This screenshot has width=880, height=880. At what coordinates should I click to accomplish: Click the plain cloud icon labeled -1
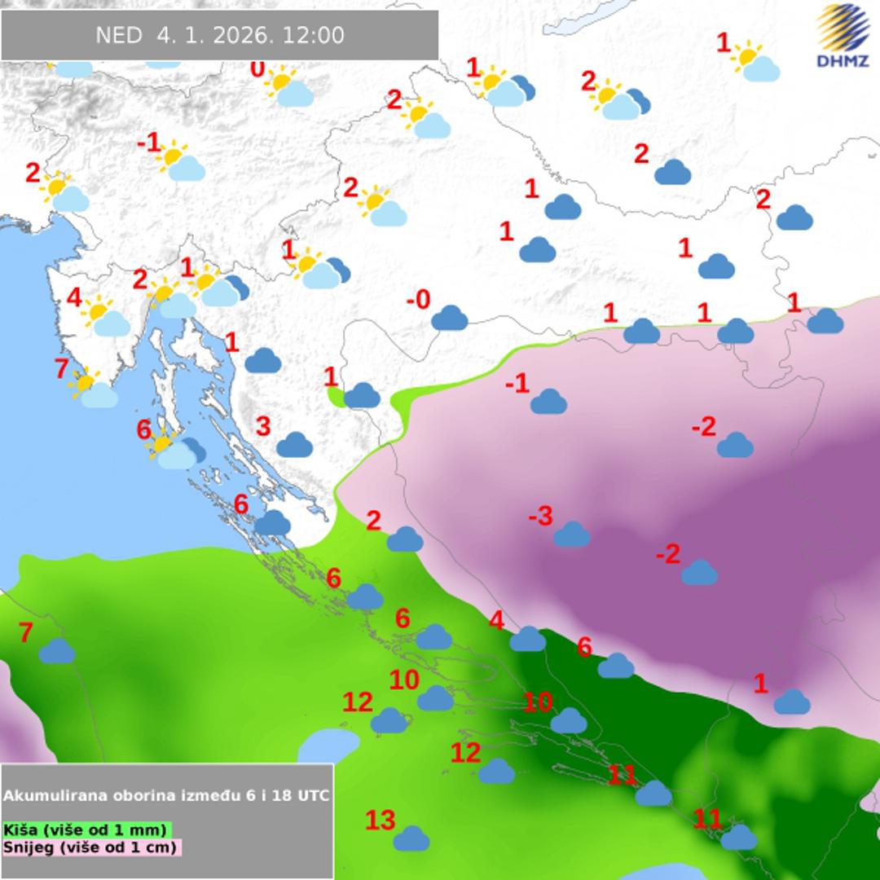tap(548, 401)
